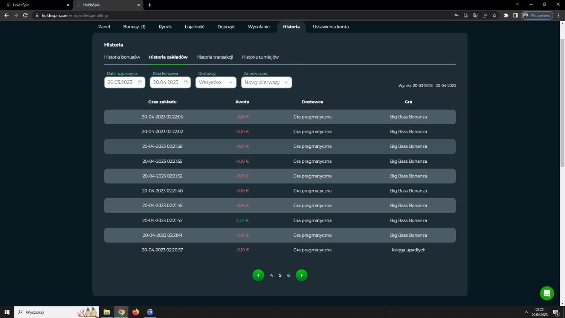The height and width of the screenshot is (318, 565).
Task: Open browser extensions puzzle icon
Action: point(506,15)
